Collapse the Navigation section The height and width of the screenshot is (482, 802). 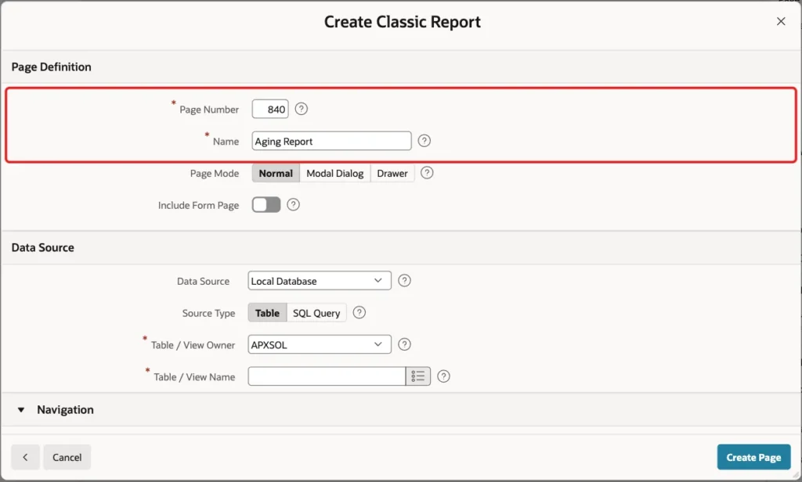[21, 410]
